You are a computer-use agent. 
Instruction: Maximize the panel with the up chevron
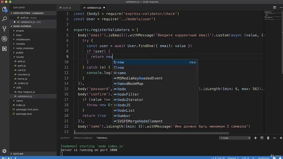[x=275, y=138]
